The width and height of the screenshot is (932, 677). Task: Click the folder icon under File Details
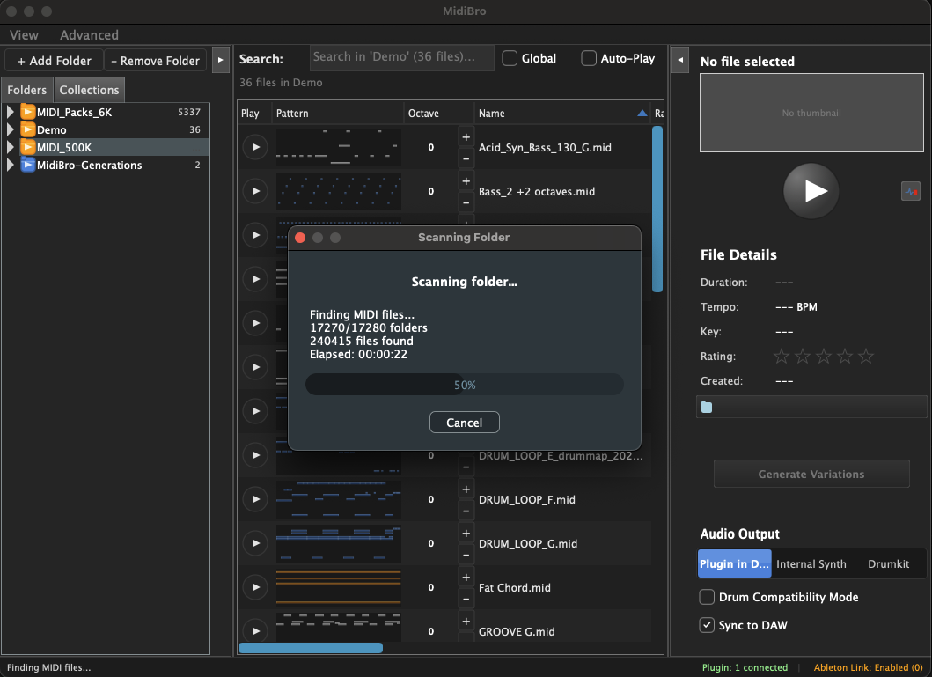click(x=707, y=407)
